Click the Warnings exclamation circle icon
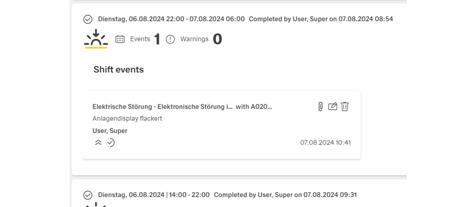474x207 pixels. pos(170,39)
